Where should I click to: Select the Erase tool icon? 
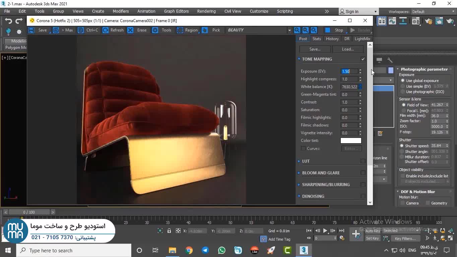[130, 30]
